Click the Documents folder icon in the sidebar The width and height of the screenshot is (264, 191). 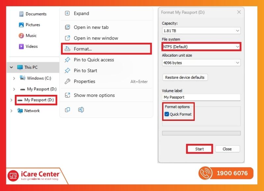[x=21, y=14]
